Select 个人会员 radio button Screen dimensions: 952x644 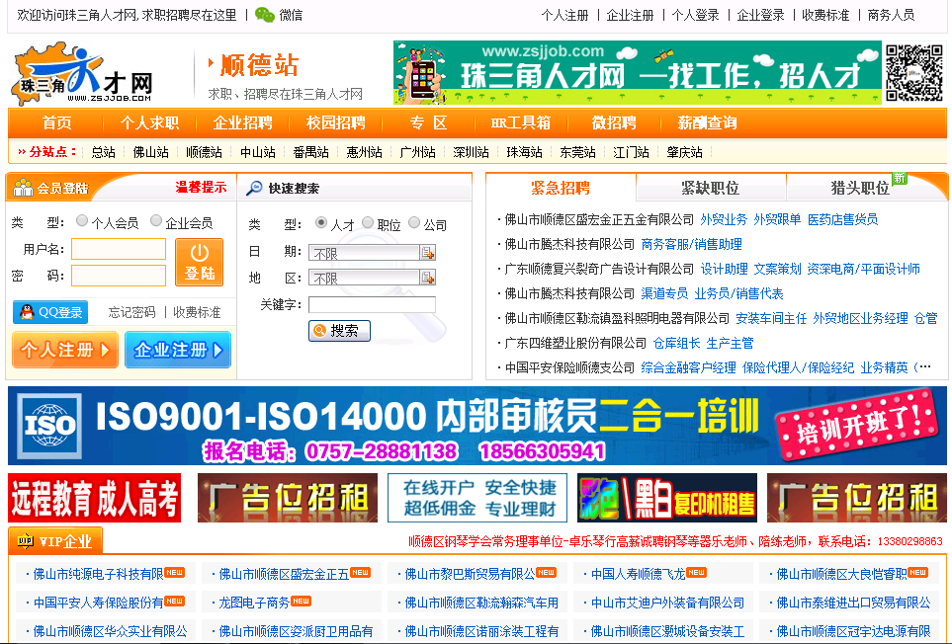click(82, 220)
